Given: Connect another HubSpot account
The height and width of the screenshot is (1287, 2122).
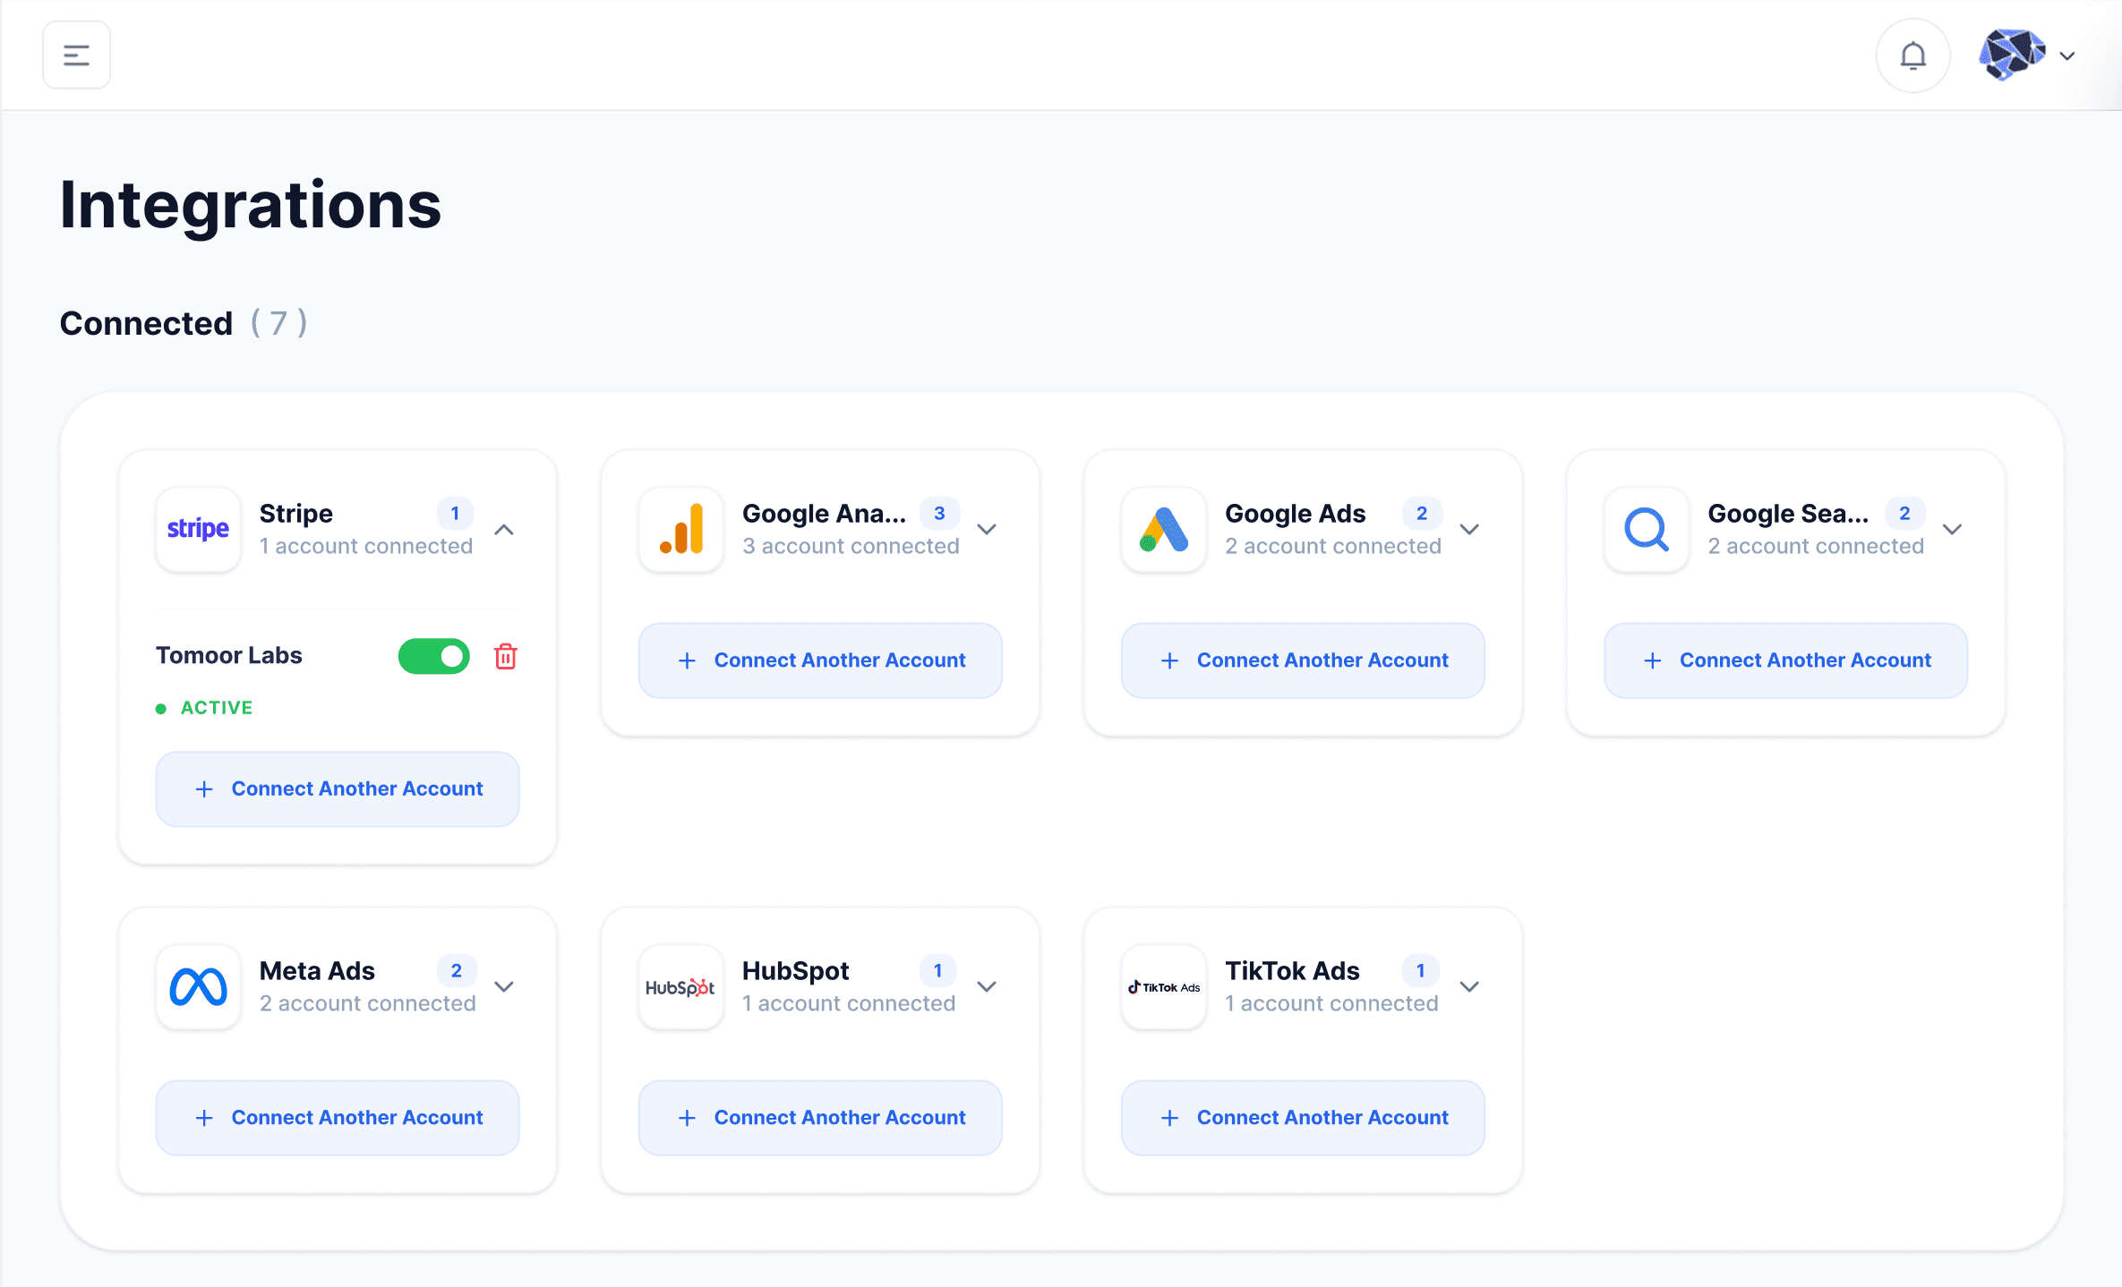Looking at the screenshot, I should tap(820, 1117).
